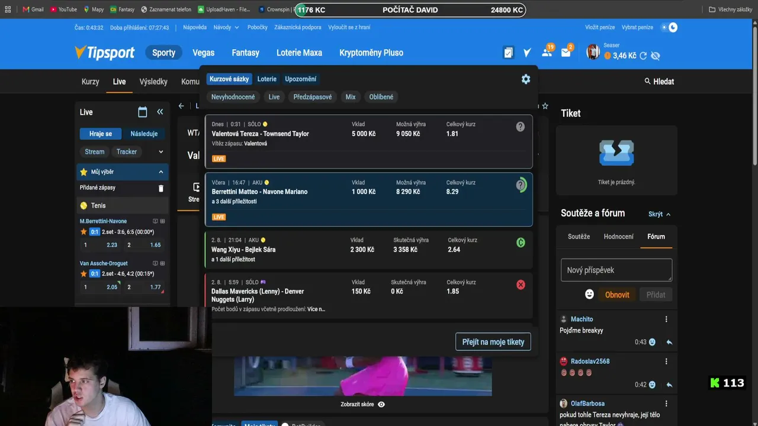The image size is (758, 426).
Task: Select Kurzové sázky tab
Action: pos(229,79)
